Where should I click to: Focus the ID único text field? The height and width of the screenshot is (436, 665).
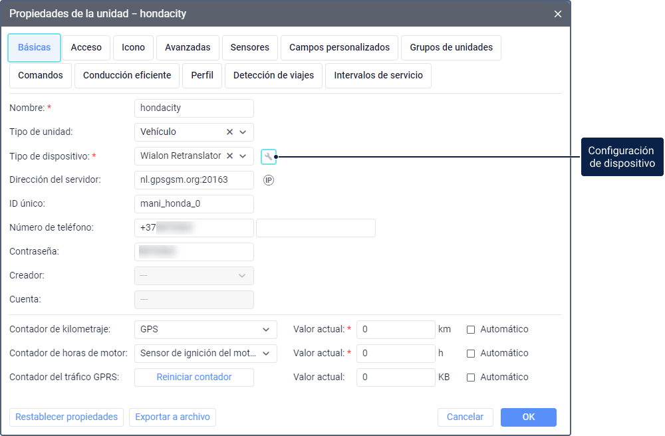pos(194,204)
